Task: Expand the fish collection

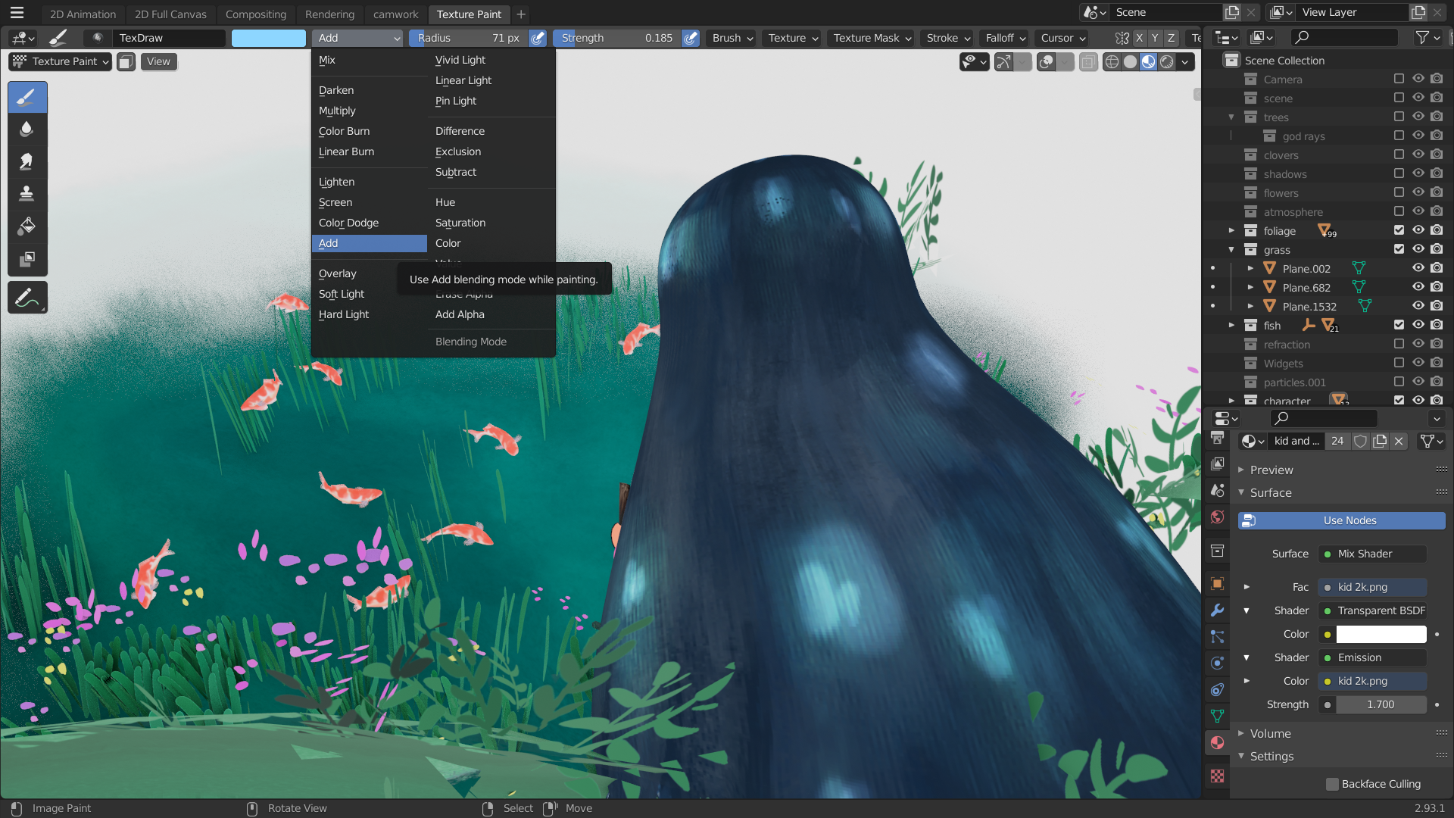Action: click(1231, 325)
